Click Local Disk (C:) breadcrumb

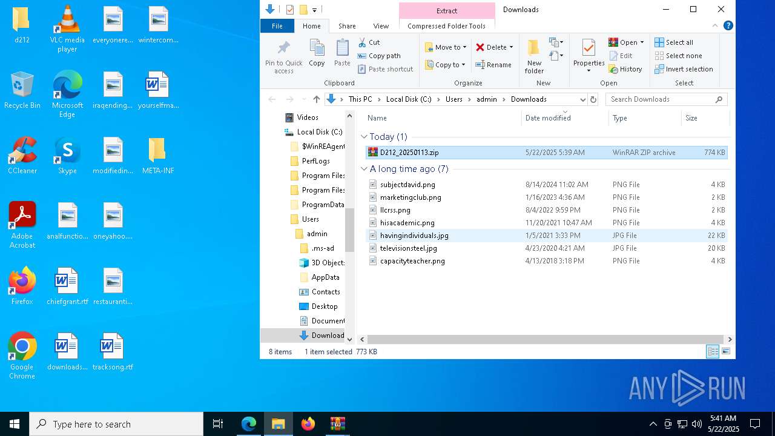(x=409, y=99)
